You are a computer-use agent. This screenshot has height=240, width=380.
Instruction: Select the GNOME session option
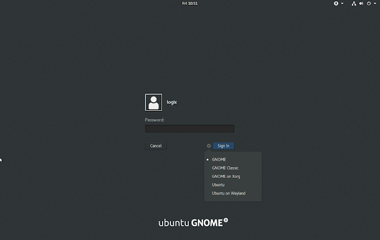pyautogui.click(x=218, y=159)
